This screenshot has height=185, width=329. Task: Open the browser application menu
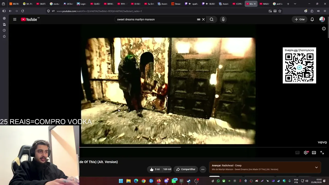(x=325, y=11)
